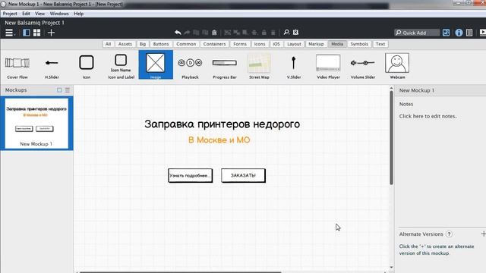Click the paste clipboard icon in toolbar
The width and height of the screenshot is (486, 273).
[214, 32]
